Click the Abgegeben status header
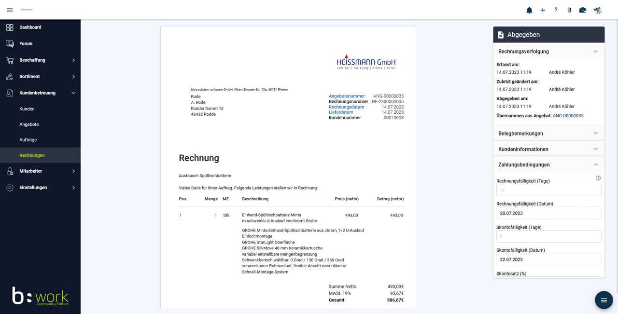The height and width of the screenshot is (314, 618). pyautogui.click(x=549, y=35)
